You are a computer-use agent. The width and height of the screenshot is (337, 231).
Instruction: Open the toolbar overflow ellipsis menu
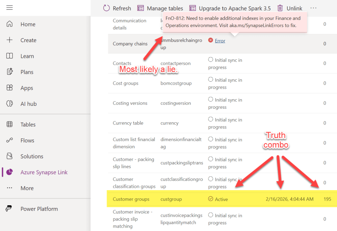pyautogui.click(x=313, y=8)
